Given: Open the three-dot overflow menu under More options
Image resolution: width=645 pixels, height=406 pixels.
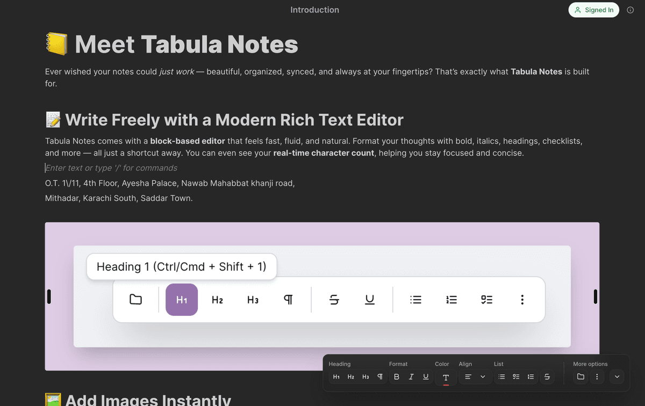Looking at the screenshot, I should click(x=597, y=376).
